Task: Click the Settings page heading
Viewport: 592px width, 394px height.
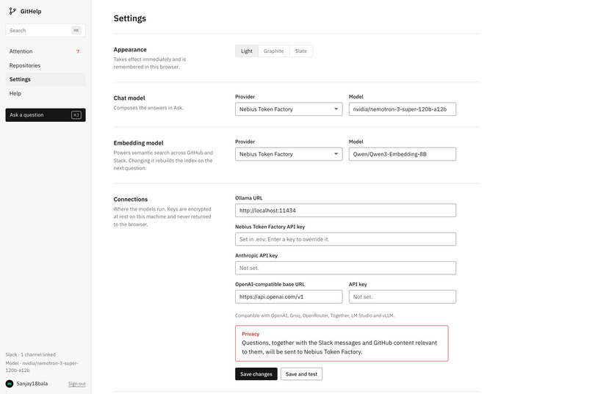Action: pyautogui.click(x=130, y=18)
